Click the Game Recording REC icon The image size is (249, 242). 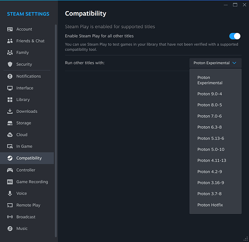(10, 182)
